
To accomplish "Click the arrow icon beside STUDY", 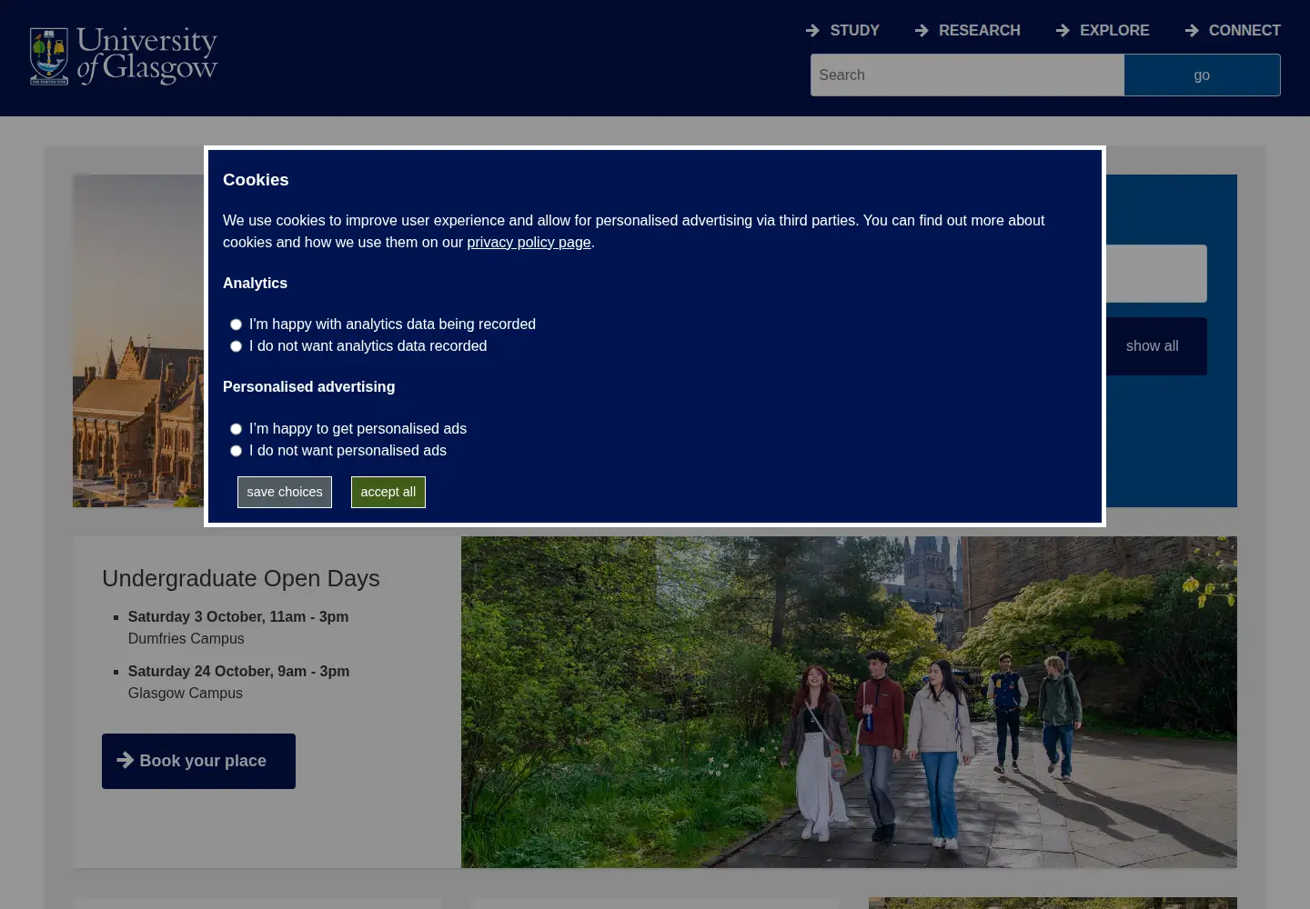I will pos(812,31).
